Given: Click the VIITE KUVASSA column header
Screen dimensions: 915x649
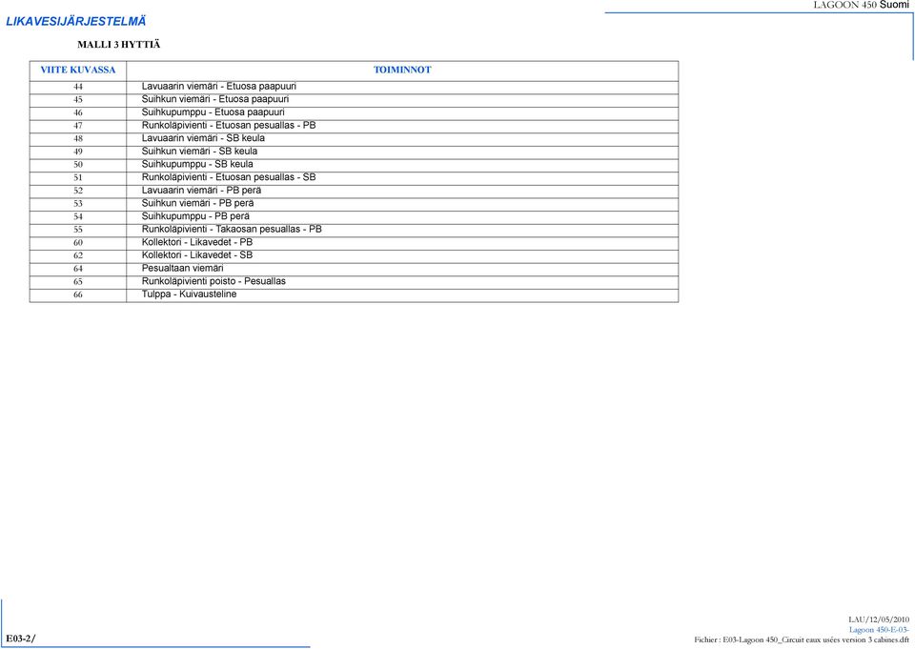Looking at the screenshot, I should click(78, 70).
